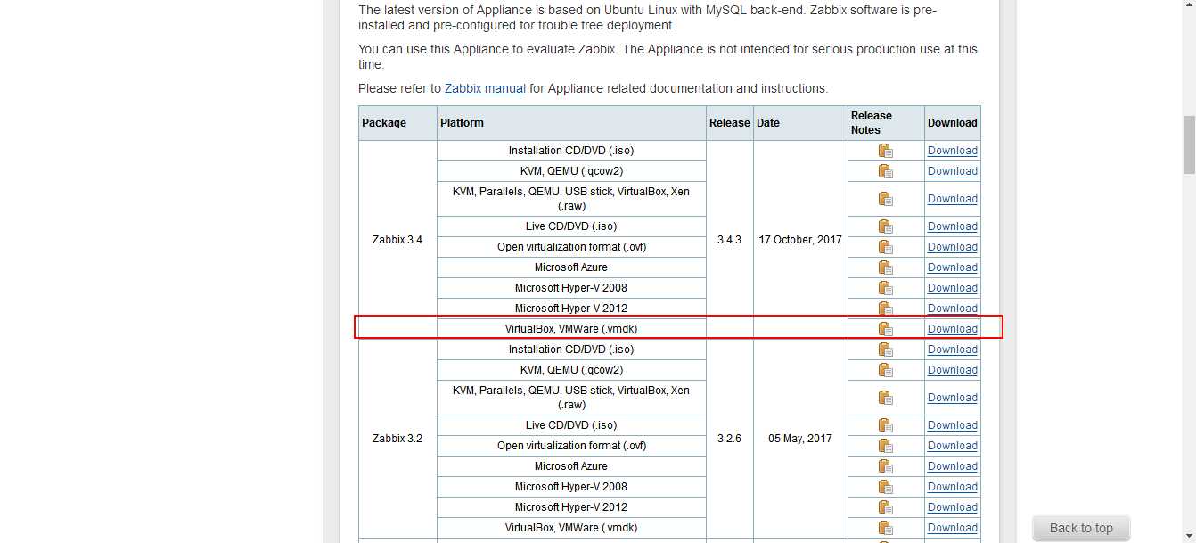
Task: Click the page vertical scrollbar thumb
Action: 1189,144
